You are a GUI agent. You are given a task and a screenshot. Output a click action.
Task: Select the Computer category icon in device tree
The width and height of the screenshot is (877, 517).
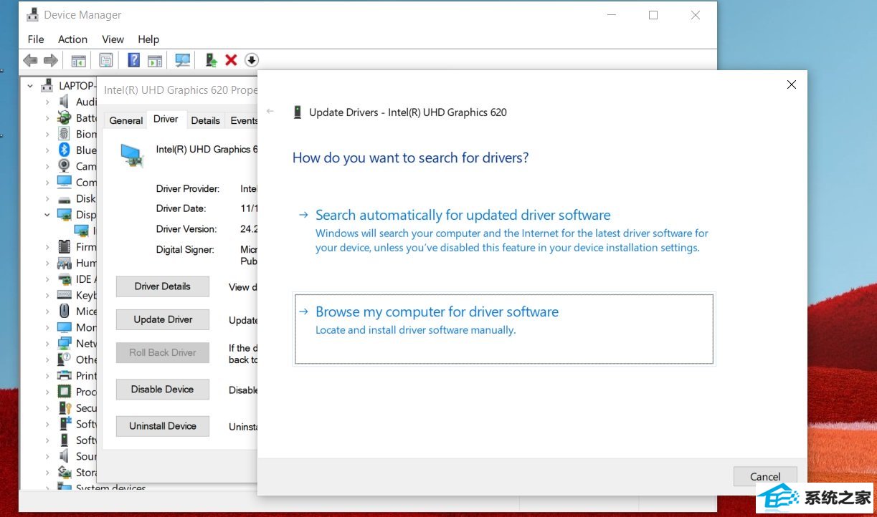click(65, 182)
